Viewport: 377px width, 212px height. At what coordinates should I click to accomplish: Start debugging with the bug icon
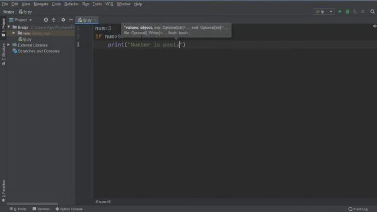coord(348,12)
